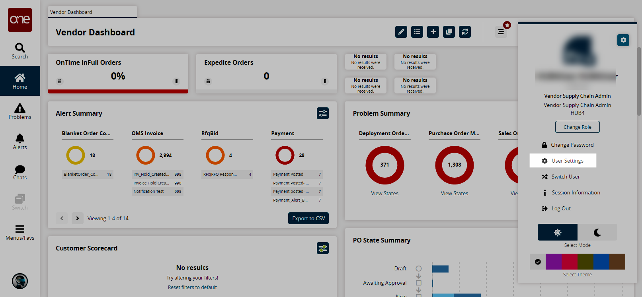This screenshot has width=642, height=297.
Task: Select the blue theme swatch
Action: pyautogui.click(x=601, y=262)
